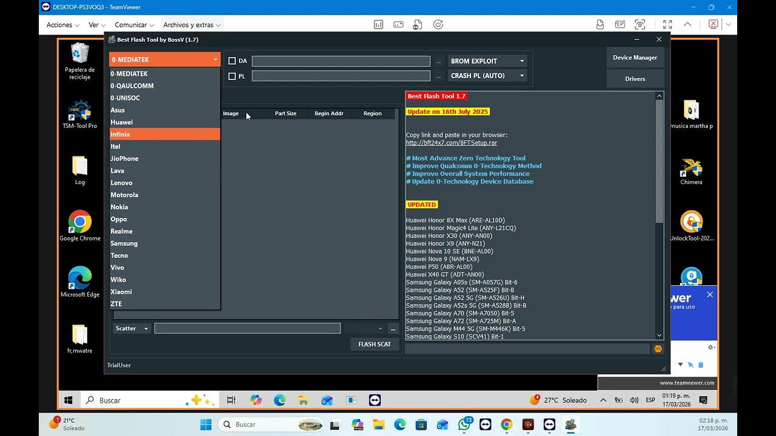Click the changelog vertical scrollbar thumb
This screenshot has height=436, width=776.
pyautogui.click(x=659, y=160)
